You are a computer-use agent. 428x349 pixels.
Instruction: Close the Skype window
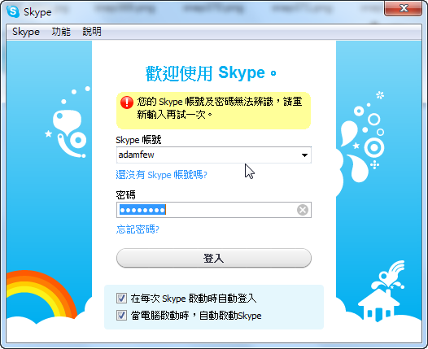point(403,8)
